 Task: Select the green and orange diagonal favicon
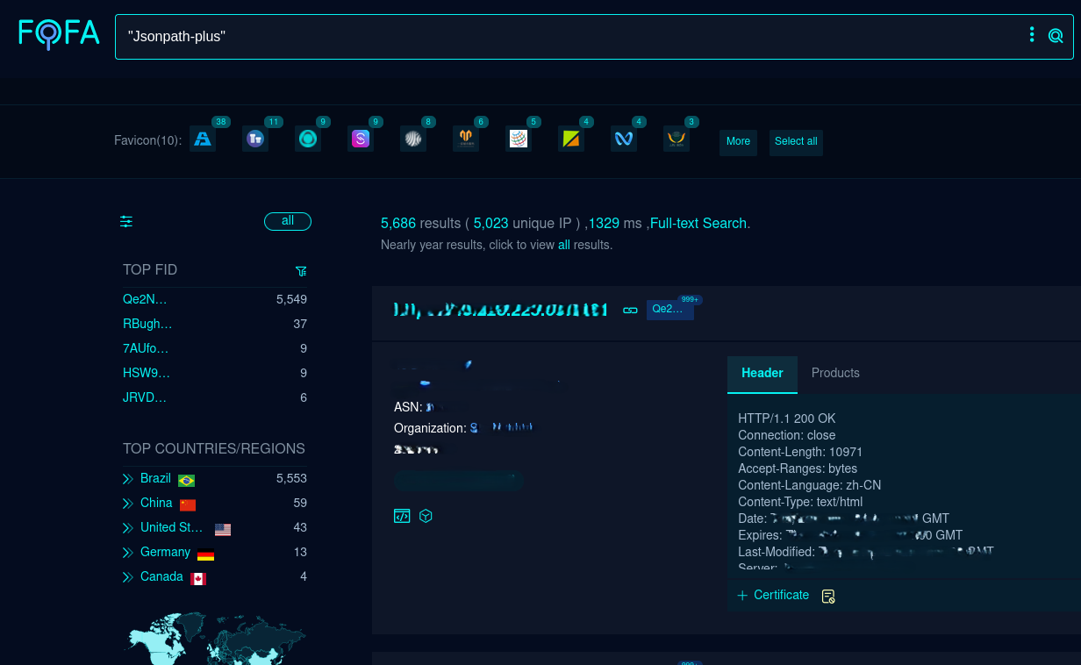[571, 139]
